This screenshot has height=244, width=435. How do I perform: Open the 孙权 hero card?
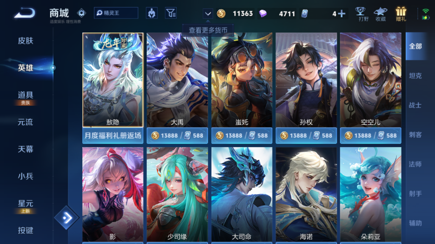(x=306, y=80)
